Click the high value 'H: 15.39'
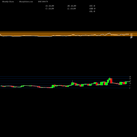The width and height of the screenshot is (137, 137). 72,6
